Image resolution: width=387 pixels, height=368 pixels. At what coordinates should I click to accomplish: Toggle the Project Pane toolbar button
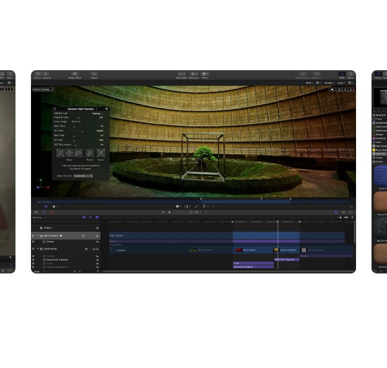coord(74,75)
